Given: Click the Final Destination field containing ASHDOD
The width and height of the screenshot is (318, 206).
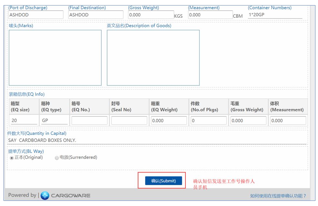Looking at the screenshot, I should tap(96, 15).
